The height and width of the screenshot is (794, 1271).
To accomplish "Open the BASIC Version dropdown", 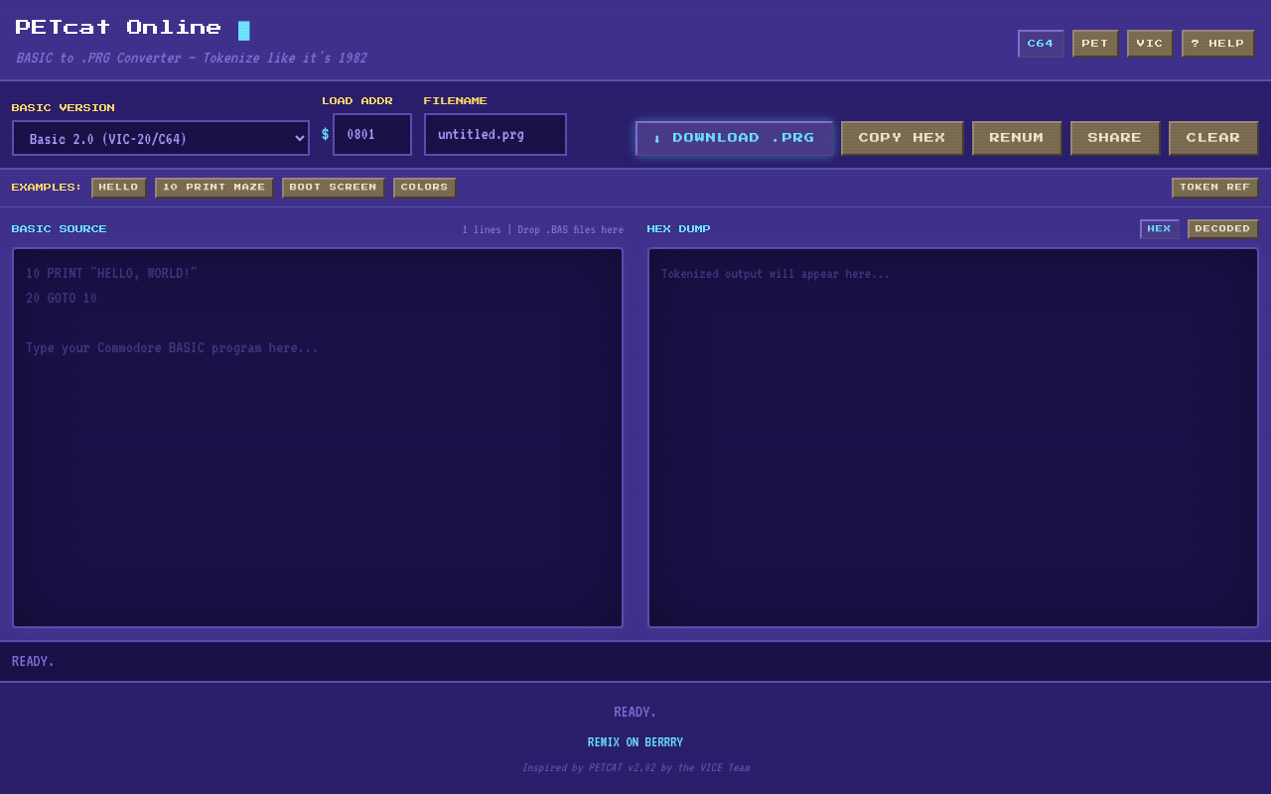I will tap(161, 138).
